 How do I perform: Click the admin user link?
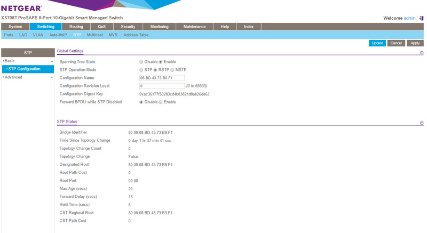(409, 18)
